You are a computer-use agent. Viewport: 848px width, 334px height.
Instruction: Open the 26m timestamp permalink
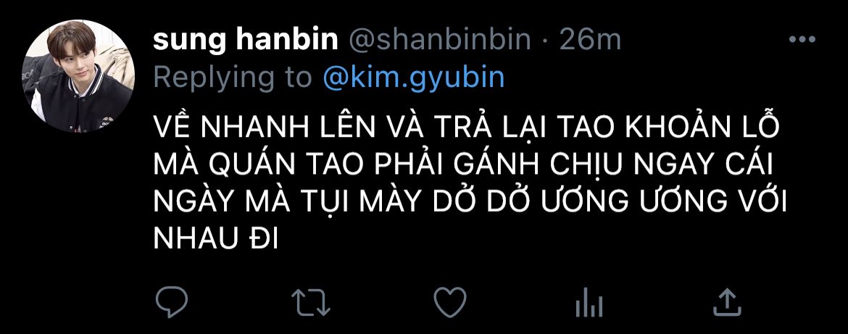point(590,40)
